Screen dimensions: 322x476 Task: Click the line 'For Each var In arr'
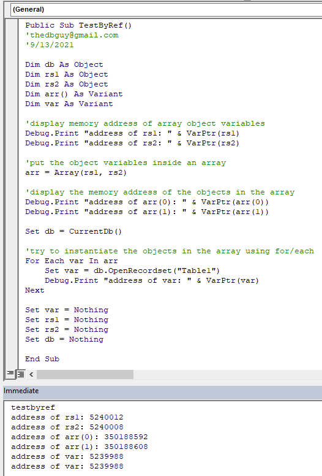click(72, 261)
